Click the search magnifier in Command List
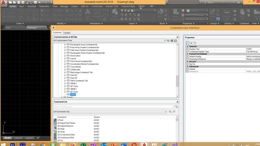This screenshot has width=260, height=146. [x=176, y=106]
